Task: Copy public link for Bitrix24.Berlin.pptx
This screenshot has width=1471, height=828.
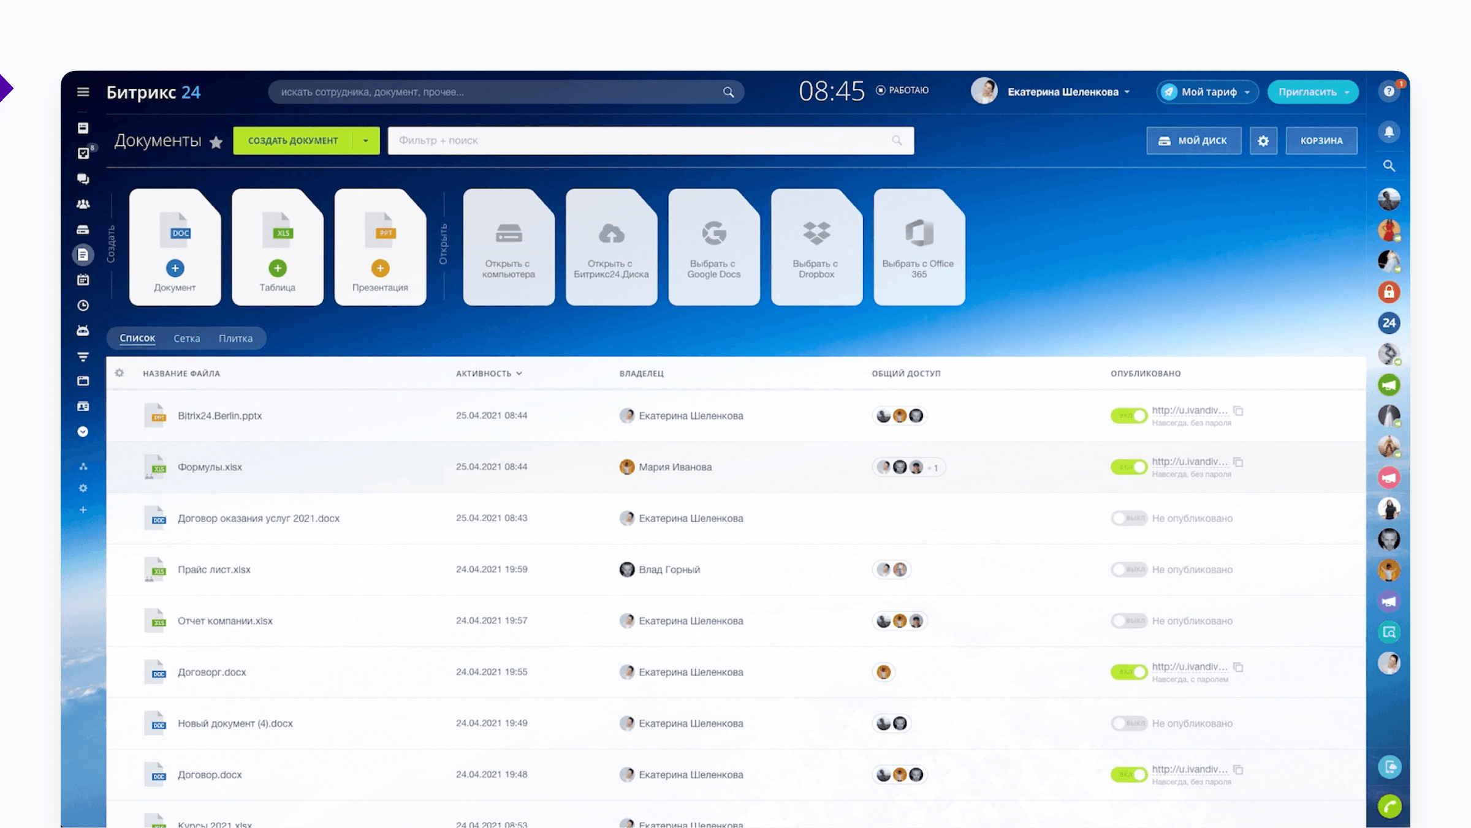Action: pos(1238,410)
